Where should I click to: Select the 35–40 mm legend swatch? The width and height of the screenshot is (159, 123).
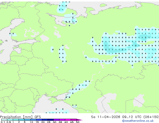pyautogui.click(x=62, y=120)
